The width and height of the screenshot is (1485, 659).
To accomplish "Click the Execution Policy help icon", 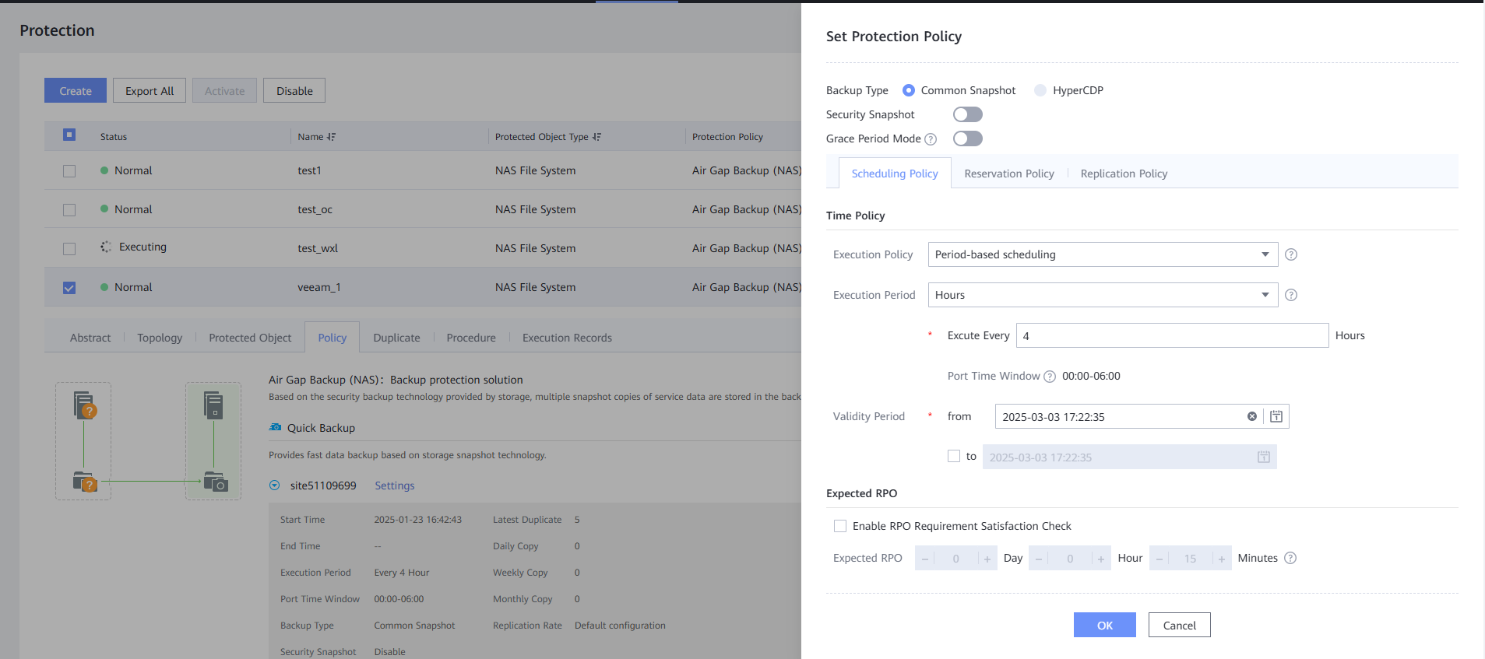I will [1291, 254].
